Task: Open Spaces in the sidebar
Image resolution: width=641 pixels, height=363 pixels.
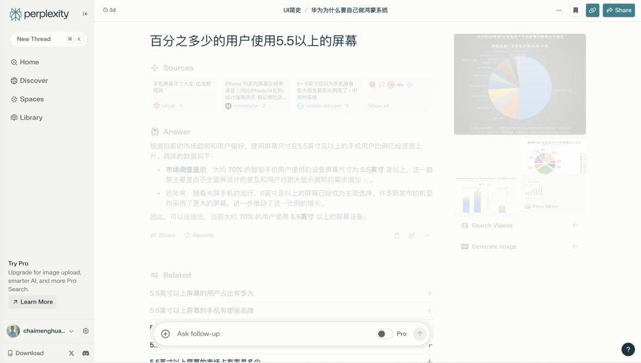Action: pos(27,99)
